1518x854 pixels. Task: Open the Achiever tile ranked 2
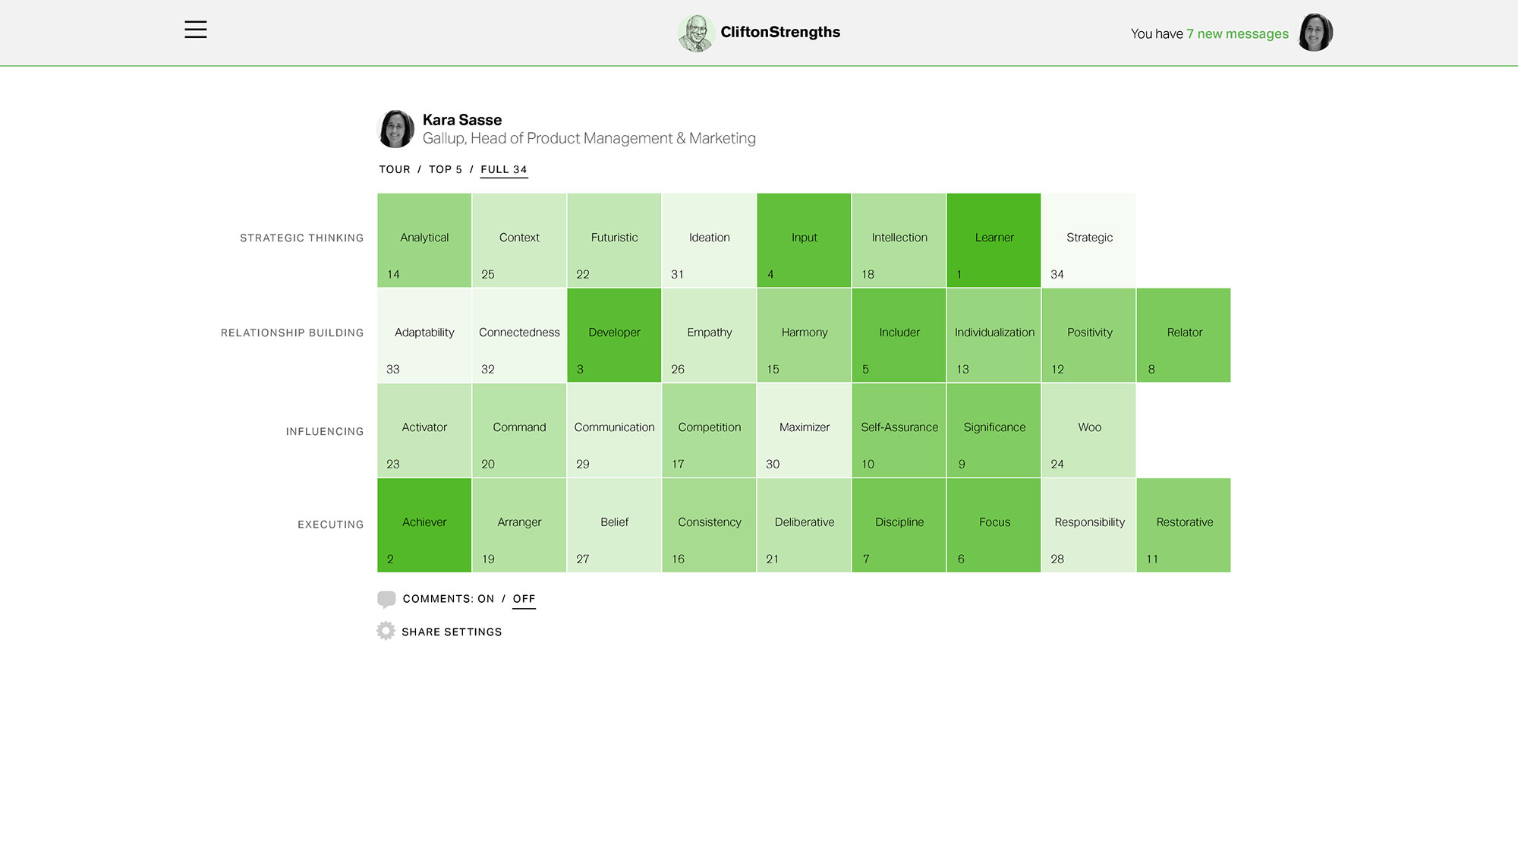coord(424,525)
